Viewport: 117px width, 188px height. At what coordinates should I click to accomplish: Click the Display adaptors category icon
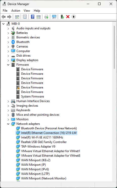tap(13, 60)
